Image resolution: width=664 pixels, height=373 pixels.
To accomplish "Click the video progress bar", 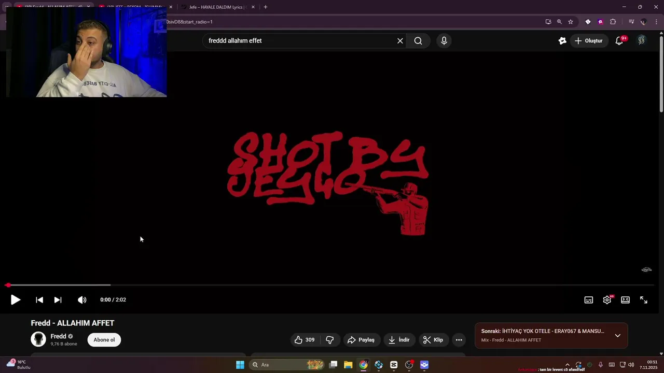I will [x=331, y=285].
